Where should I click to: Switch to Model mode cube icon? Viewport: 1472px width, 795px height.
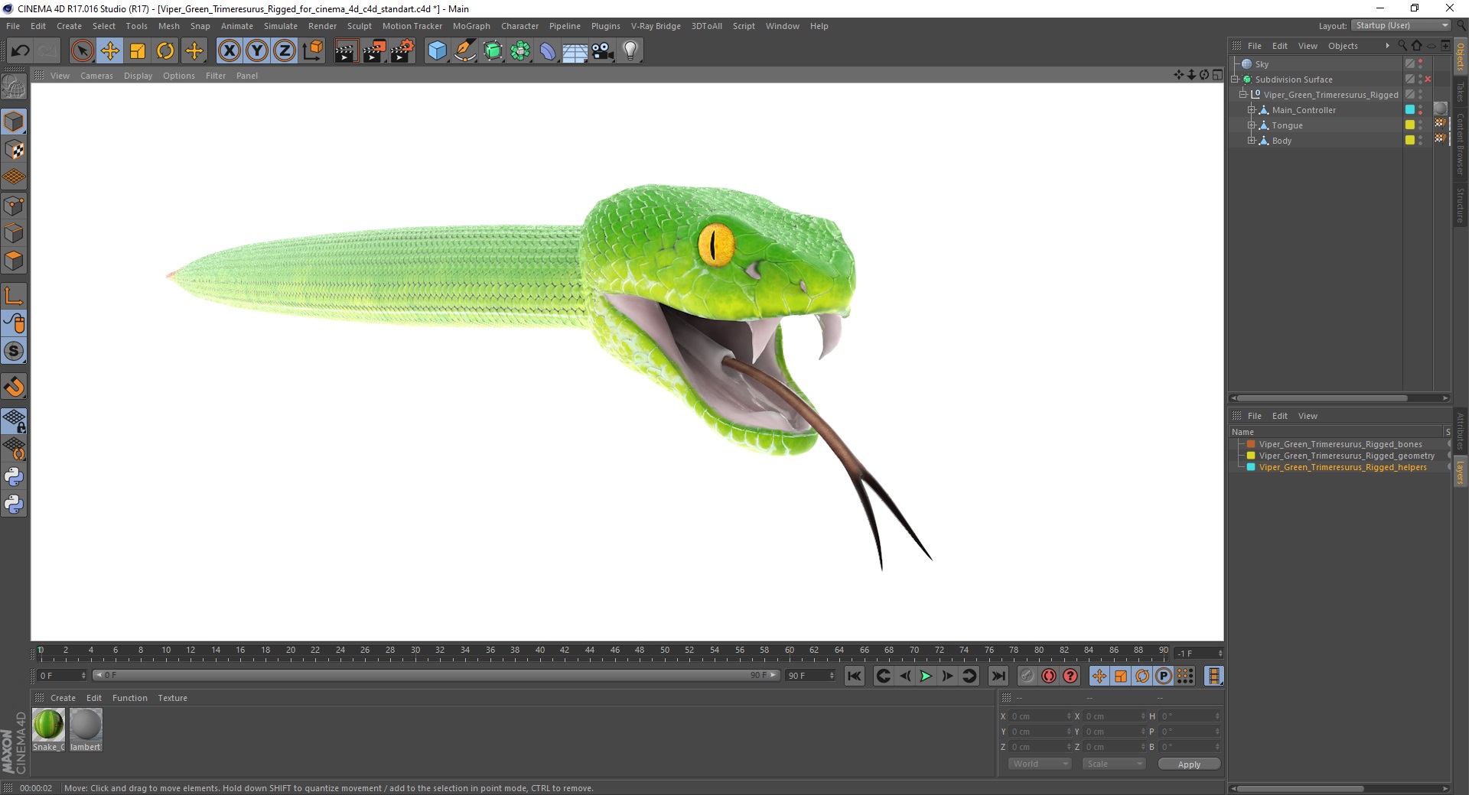(14, 122)
